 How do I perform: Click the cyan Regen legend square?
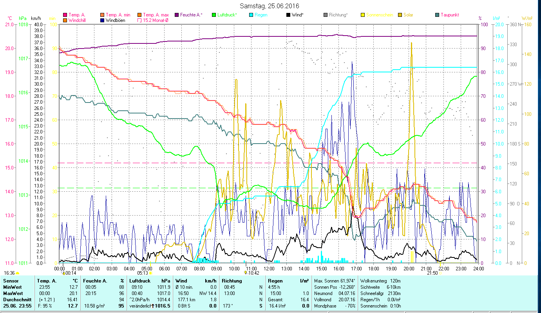click(251, 15)
